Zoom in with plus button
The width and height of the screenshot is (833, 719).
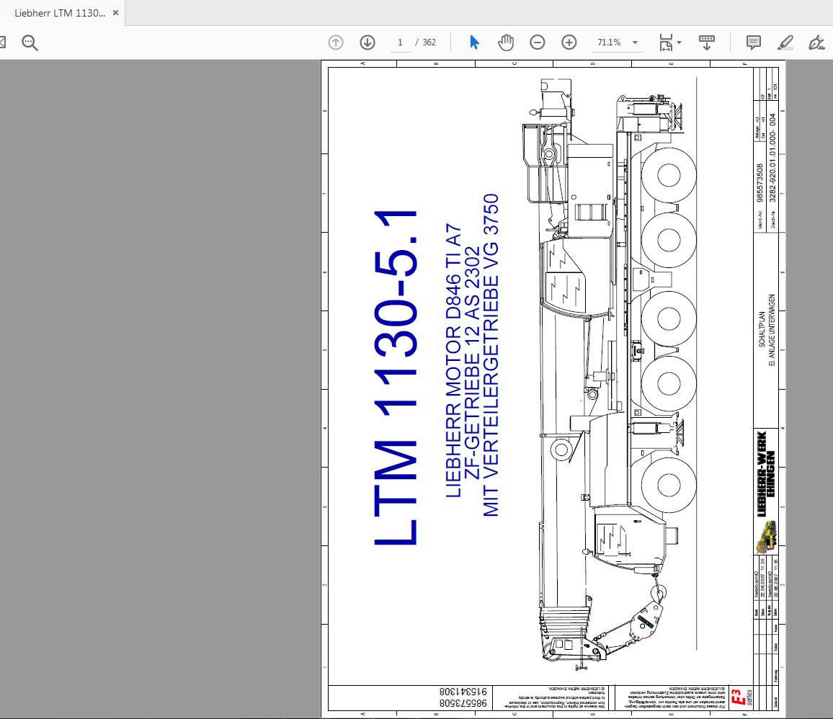point(569,43)
